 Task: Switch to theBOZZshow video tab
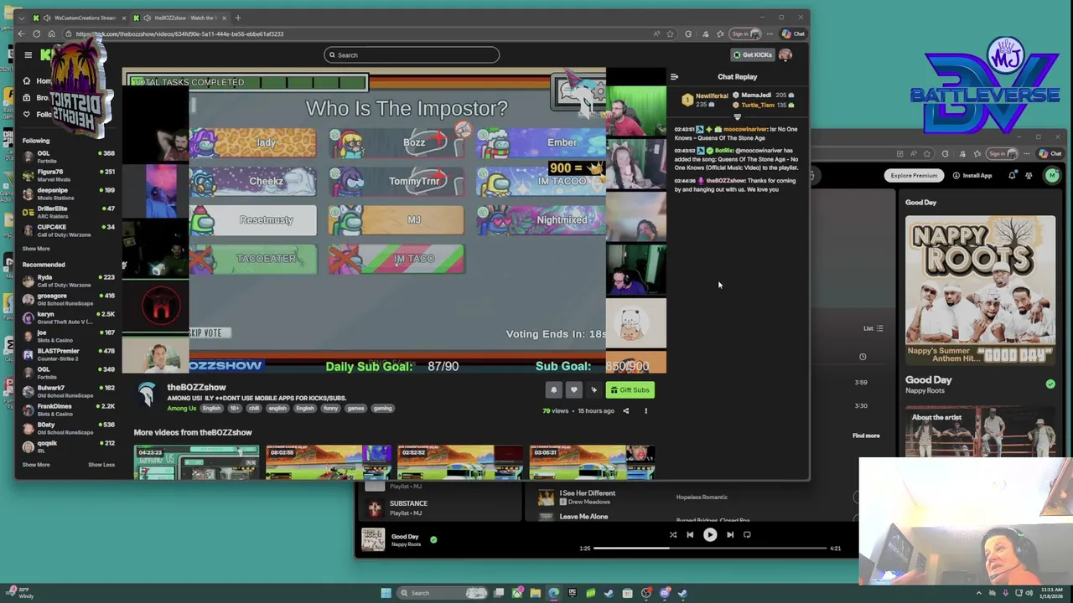pyautogui.click(x=180, y=18)
